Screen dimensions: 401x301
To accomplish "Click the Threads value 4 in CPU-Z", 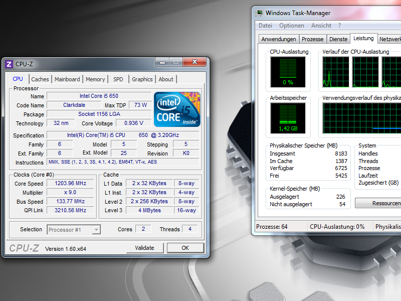I will pyautogui.click(x=190, y=229).
